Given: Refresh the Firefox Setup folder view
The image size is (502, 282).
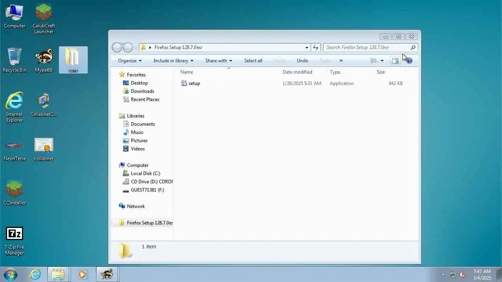Looking at the screenshot, I should point(316,47).
